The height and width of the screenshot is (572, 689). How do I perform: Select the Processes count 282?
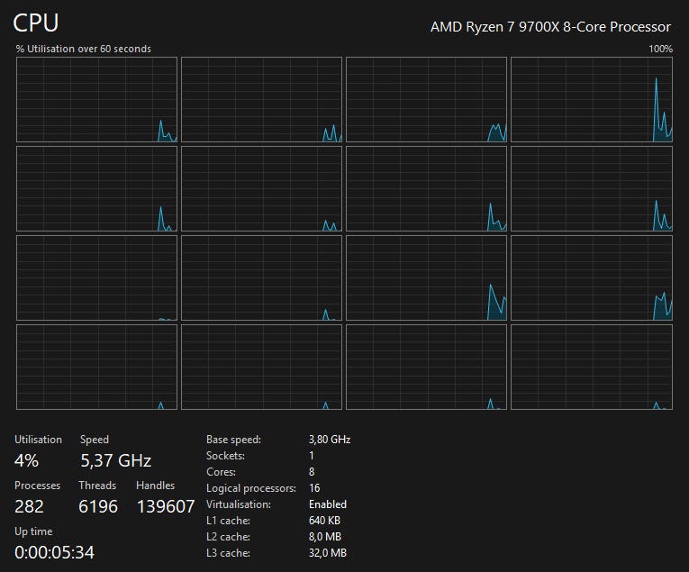pos(29,506)
